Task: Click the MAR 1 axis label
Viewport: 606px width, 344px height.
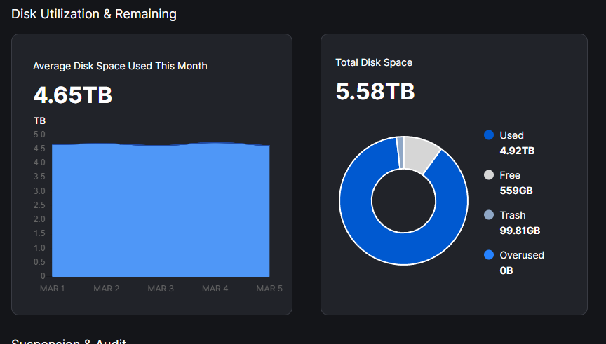Action: 53,289
